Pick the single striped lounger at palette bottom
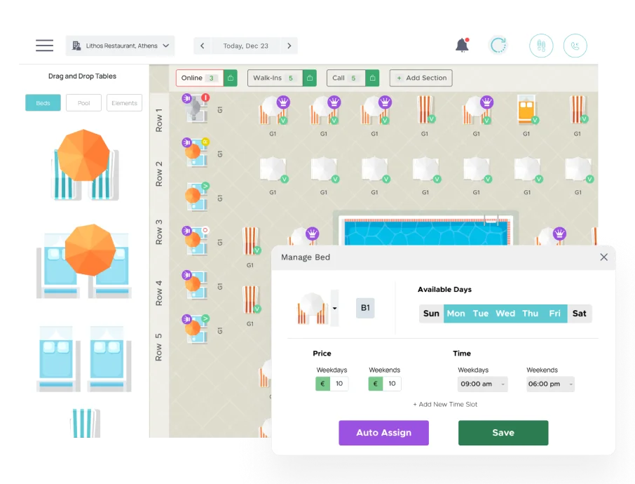Image resolution: width=635 pixels, height=484 pixels. (x=85, y=423)
